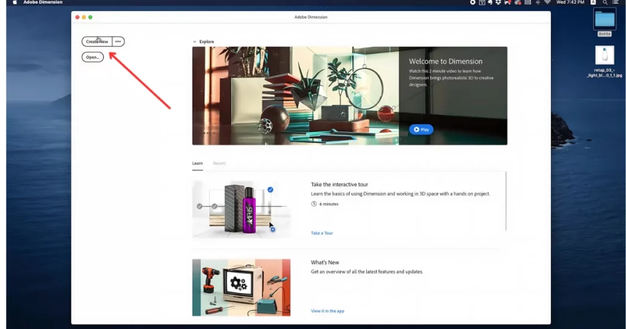Open Spotlight search in the menu bar
Screen dimensions: 626x329
[605, 2]
